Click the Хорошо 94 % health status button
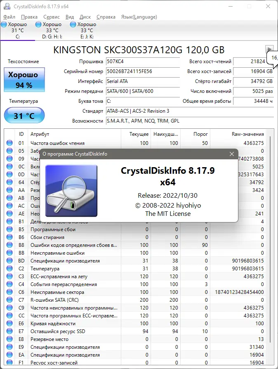Viewport: 278px width, 369px height. 24,80
